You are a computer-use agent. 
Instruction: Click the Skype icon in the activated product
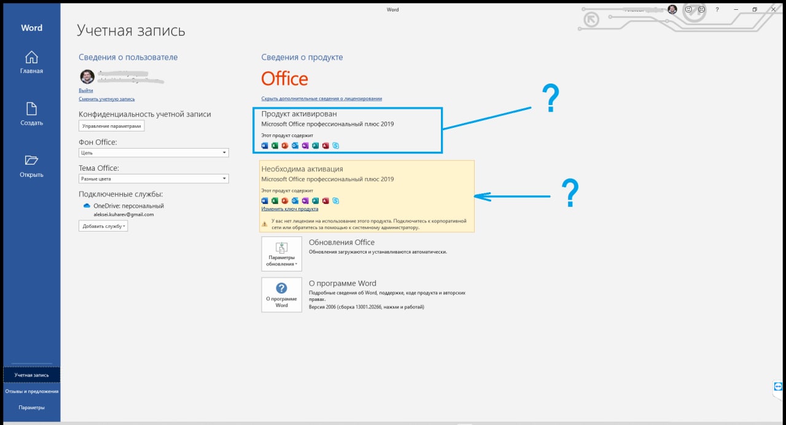[x=335, y=146]
